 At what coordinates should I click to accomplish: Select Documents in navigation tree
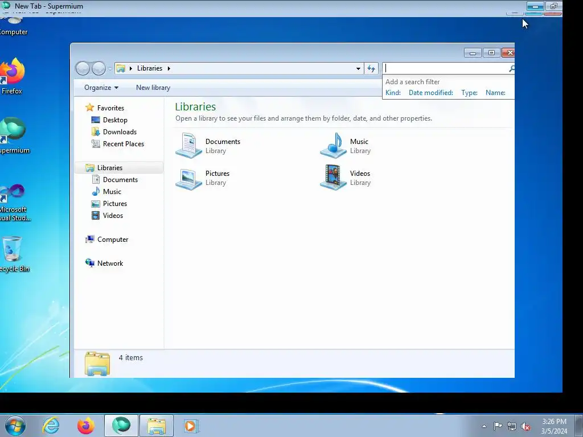[x=120, y=180]
